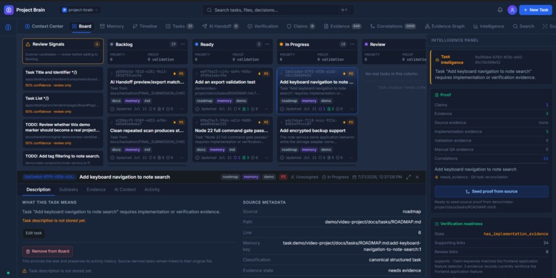Focus the Search tasks, files, decisions field
Screen dimensions: 556x278
pyautogui.click(x=277, y=10)
